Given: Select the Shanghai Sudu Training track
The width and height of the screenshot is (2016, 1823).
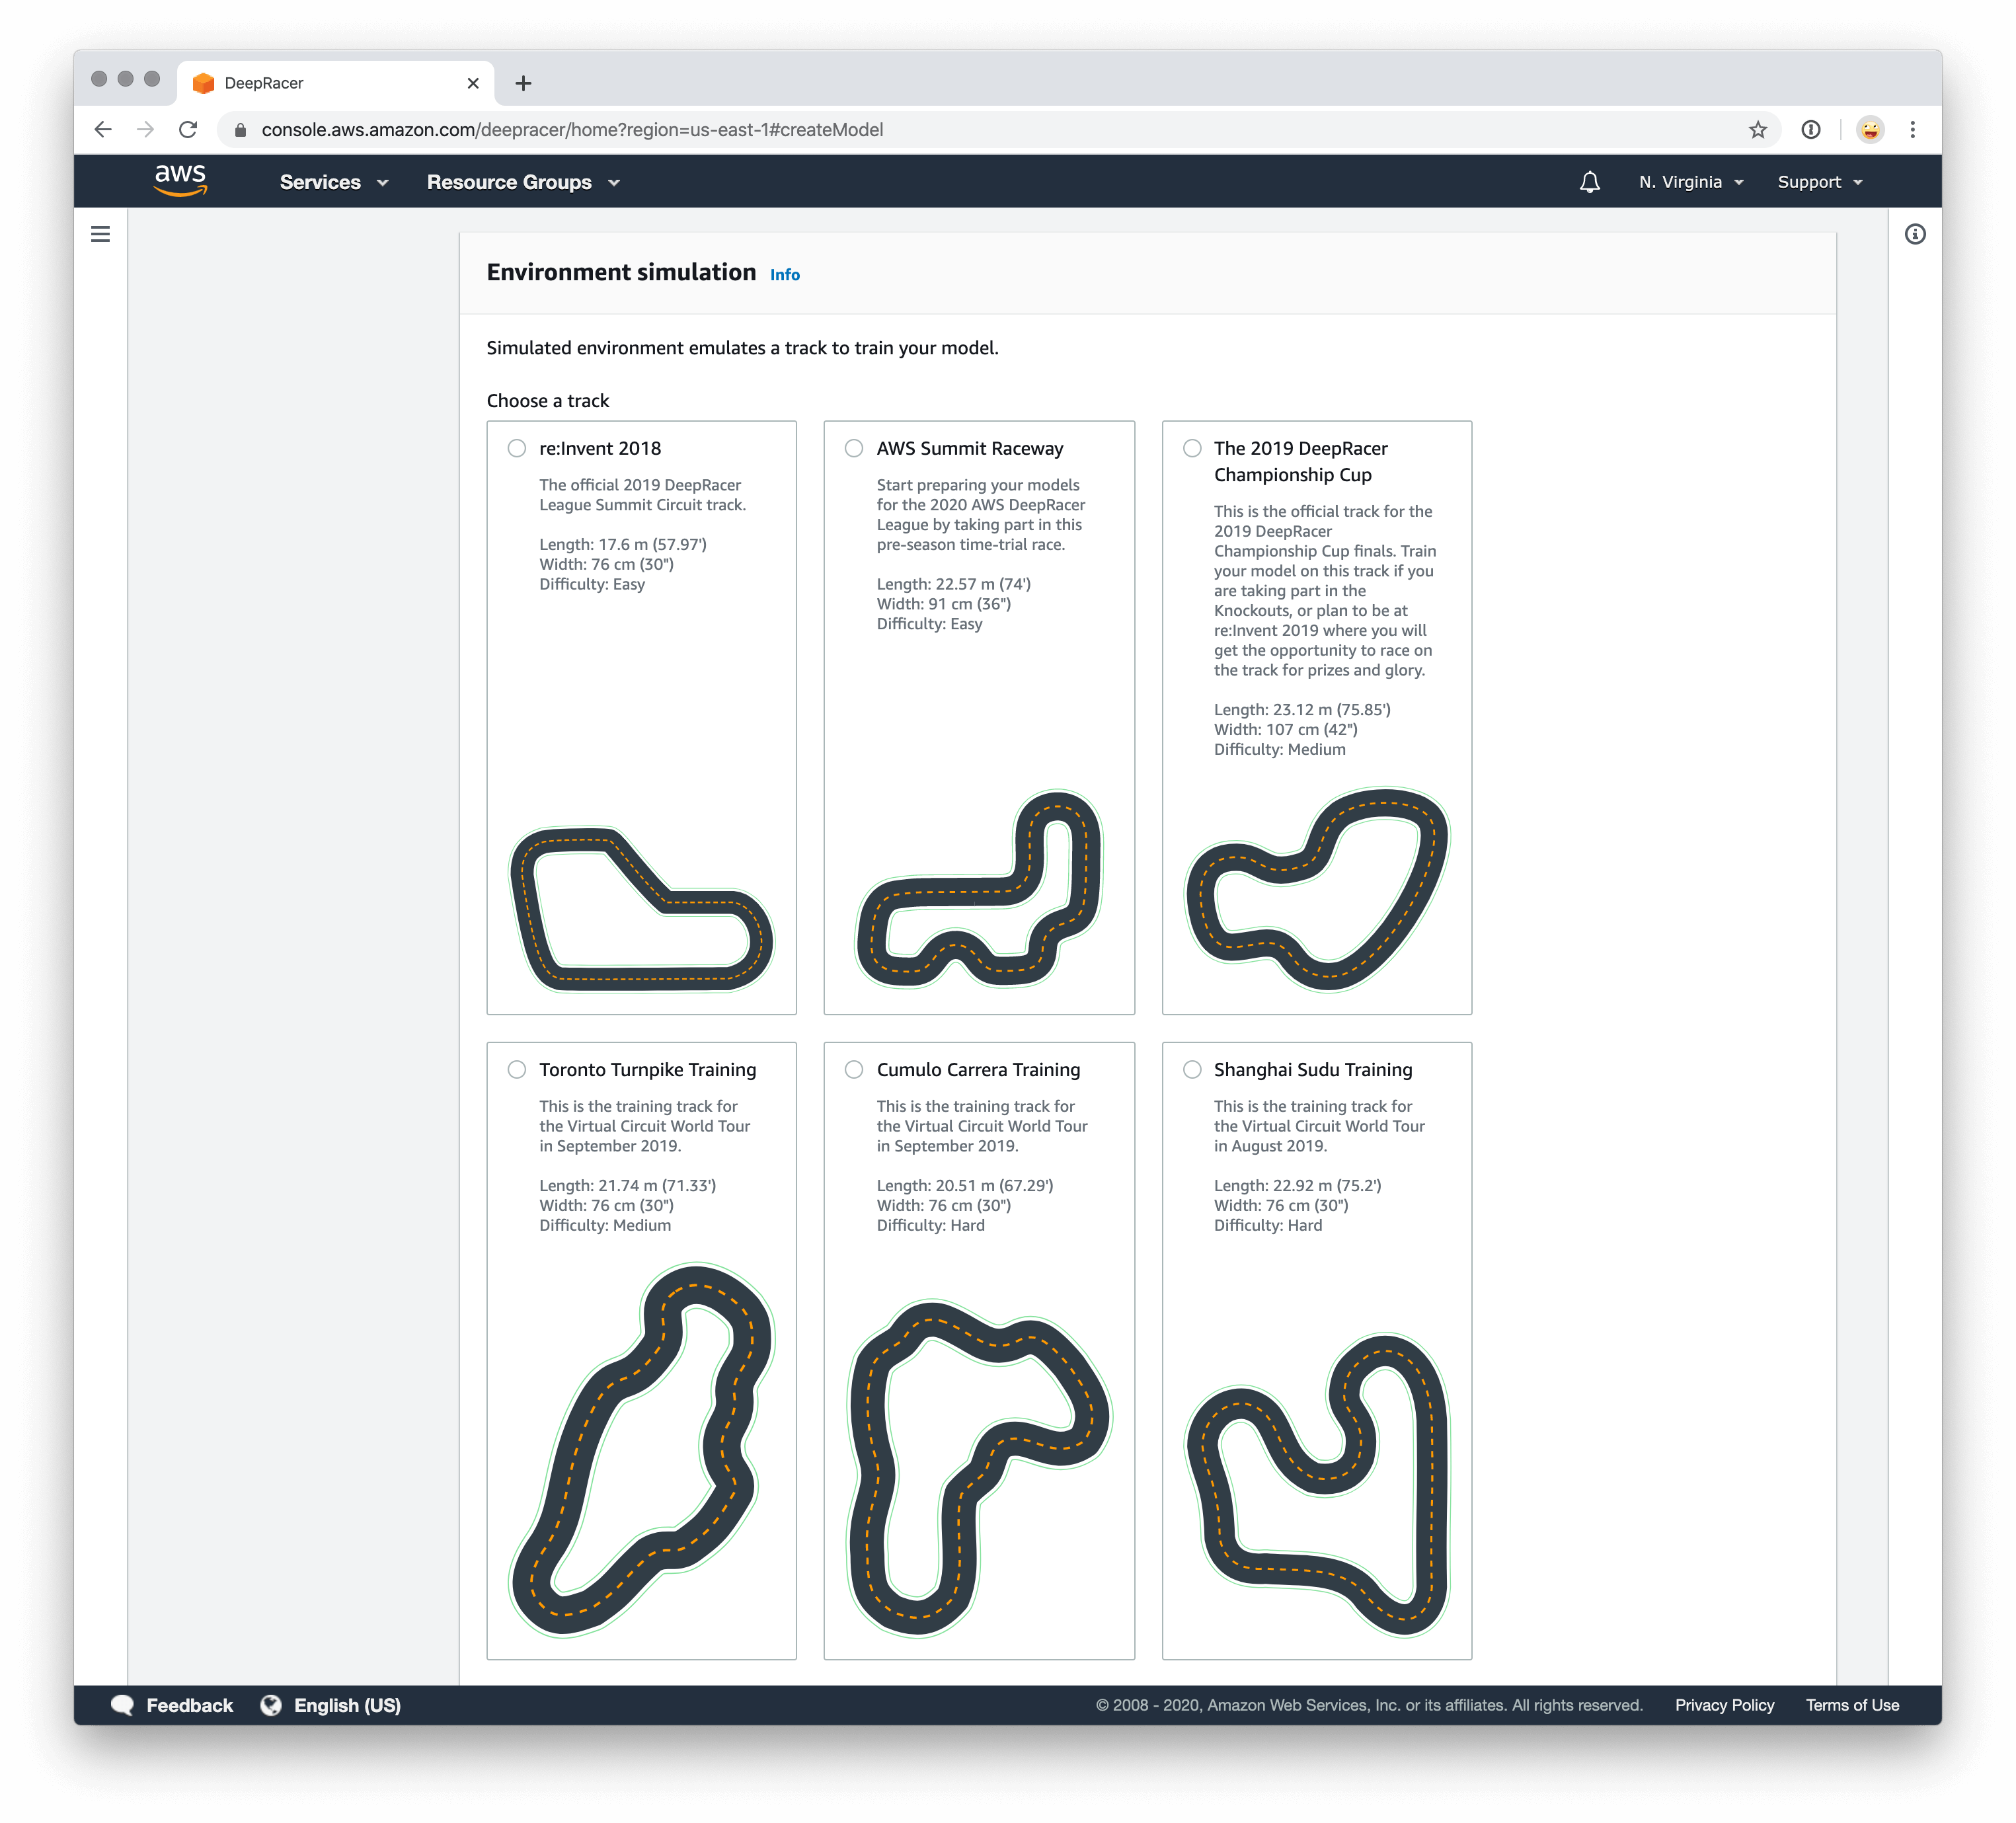Looking at the screenshot, I should [x=1192, y=1069].
